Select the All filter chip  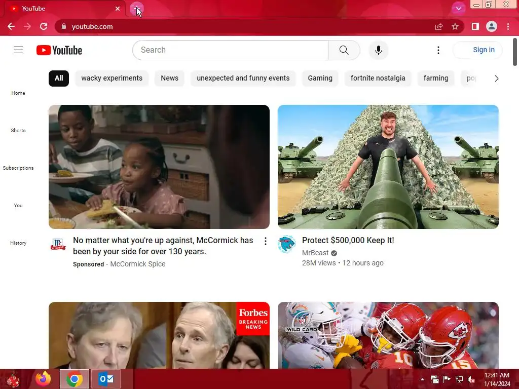[59, 79]
